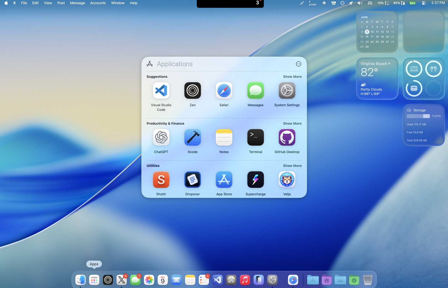Show more Suggestions apps

point(292,77)
